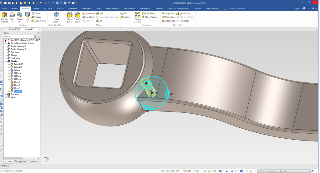Activate the Chamfer Edges tool
Screen dimensions: 320x173
[x=77, y=15]
